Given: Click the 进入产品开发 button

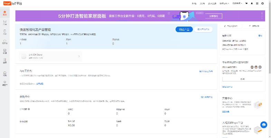Looking at the screenshot, I should (x=203, y=29).
